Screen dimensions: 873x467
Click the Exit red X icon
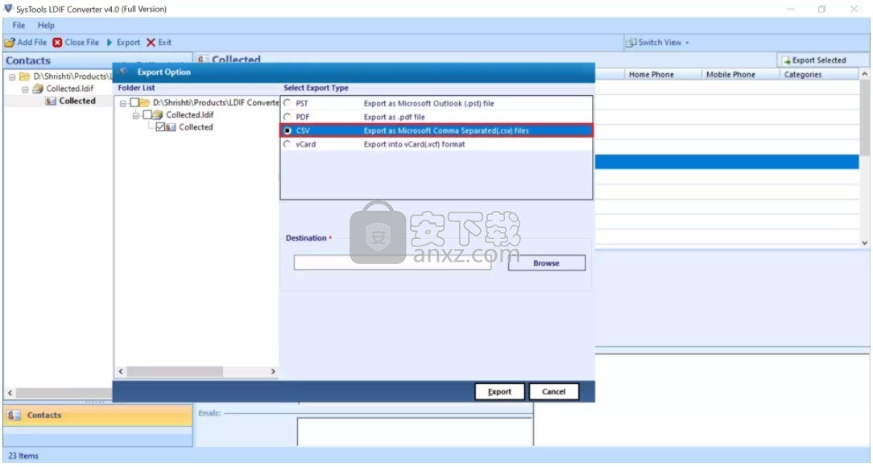pos(151,43)
